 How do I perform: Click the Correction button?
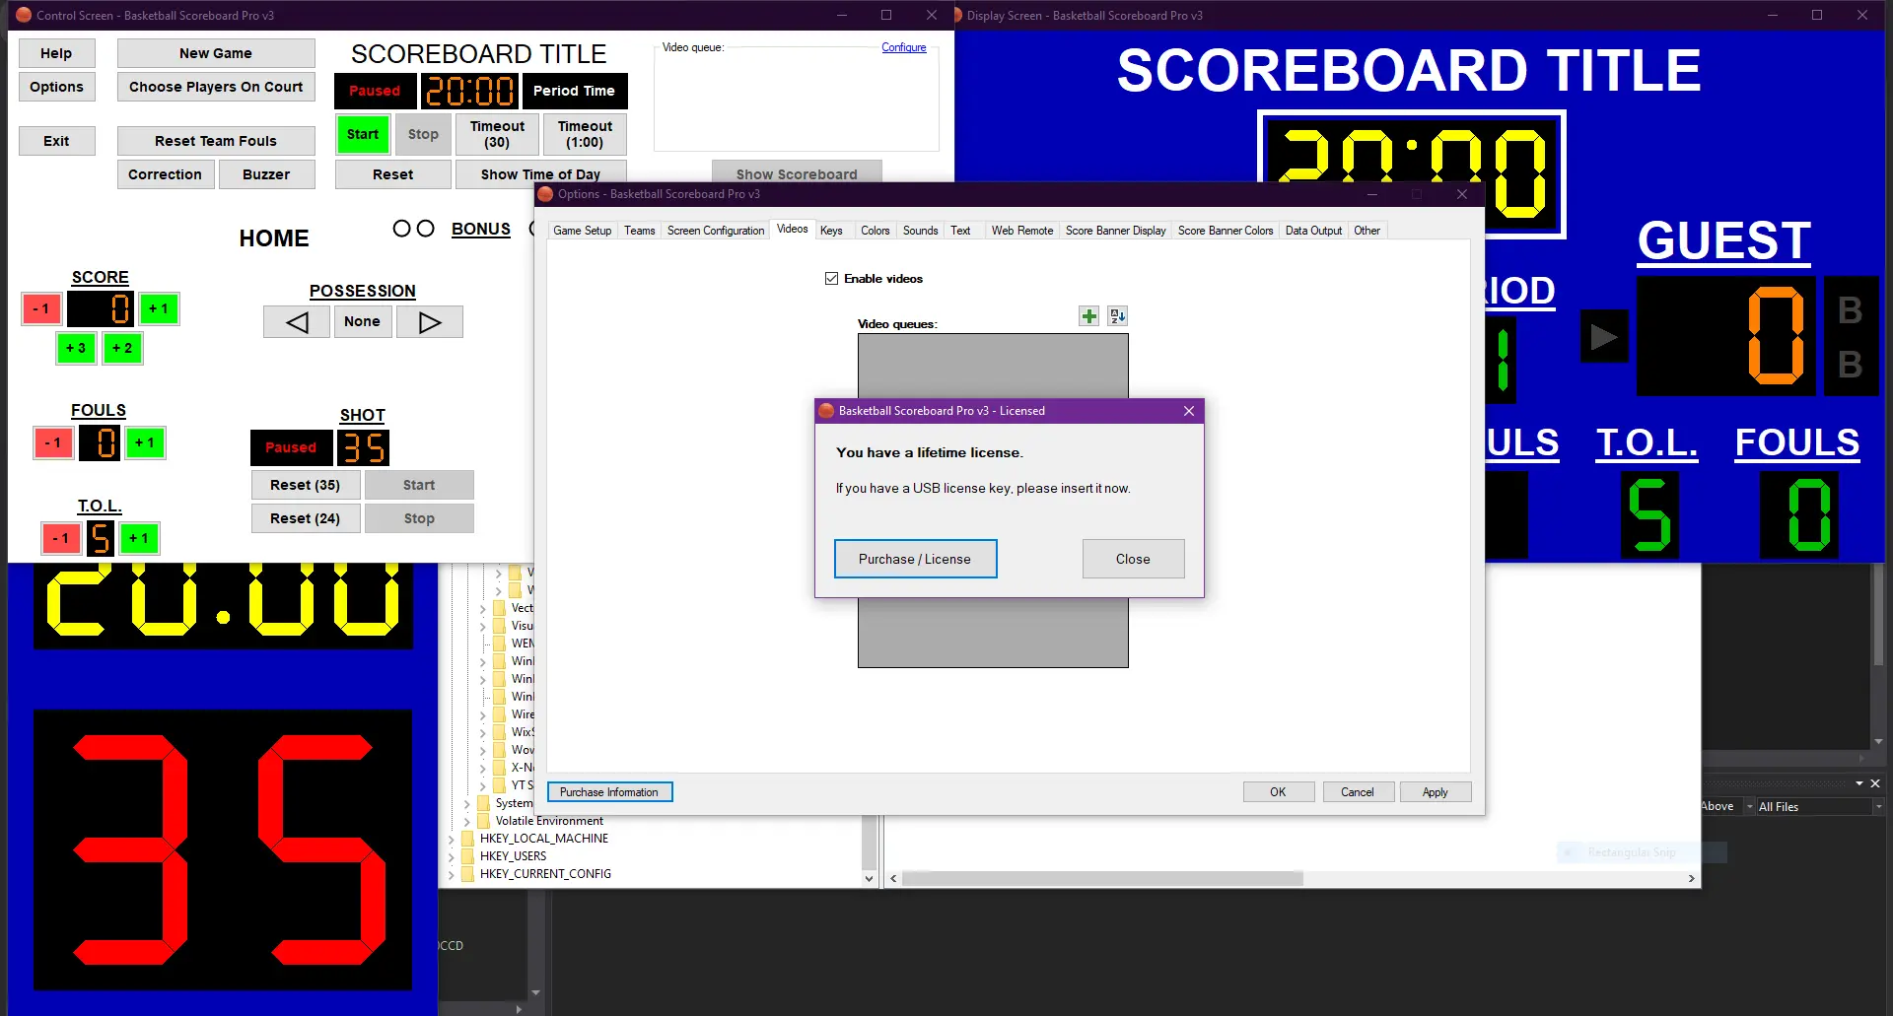[165, 174]
